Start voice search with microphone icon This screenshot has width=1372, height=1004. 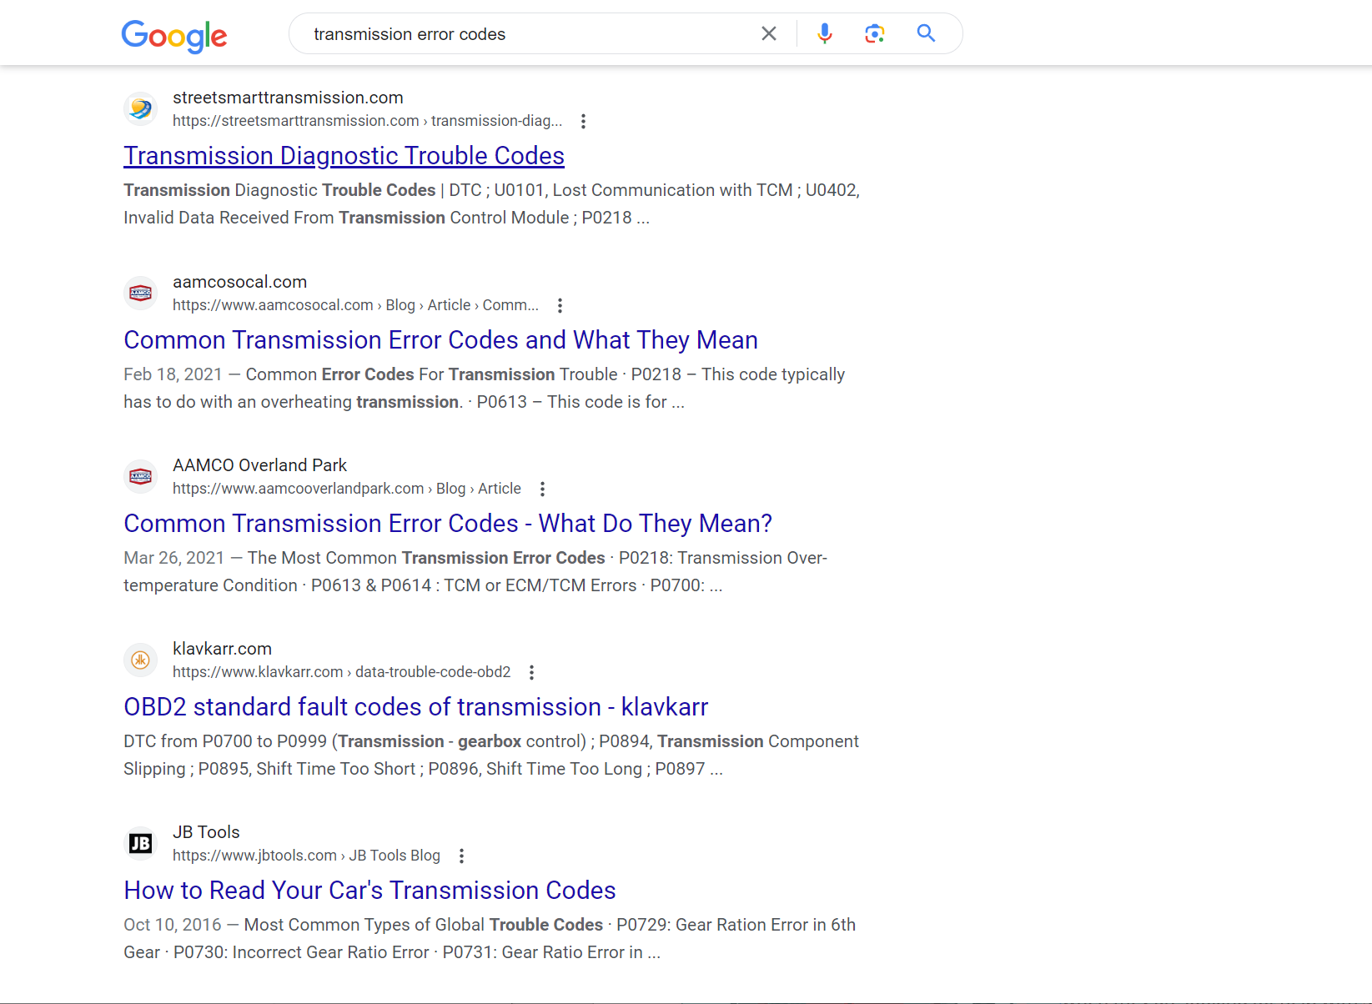825,33
